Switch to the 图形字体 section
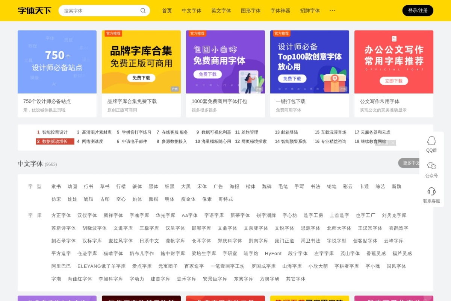Image resolution: width=451 pixels, height=301 pixels. pos(251,11)
